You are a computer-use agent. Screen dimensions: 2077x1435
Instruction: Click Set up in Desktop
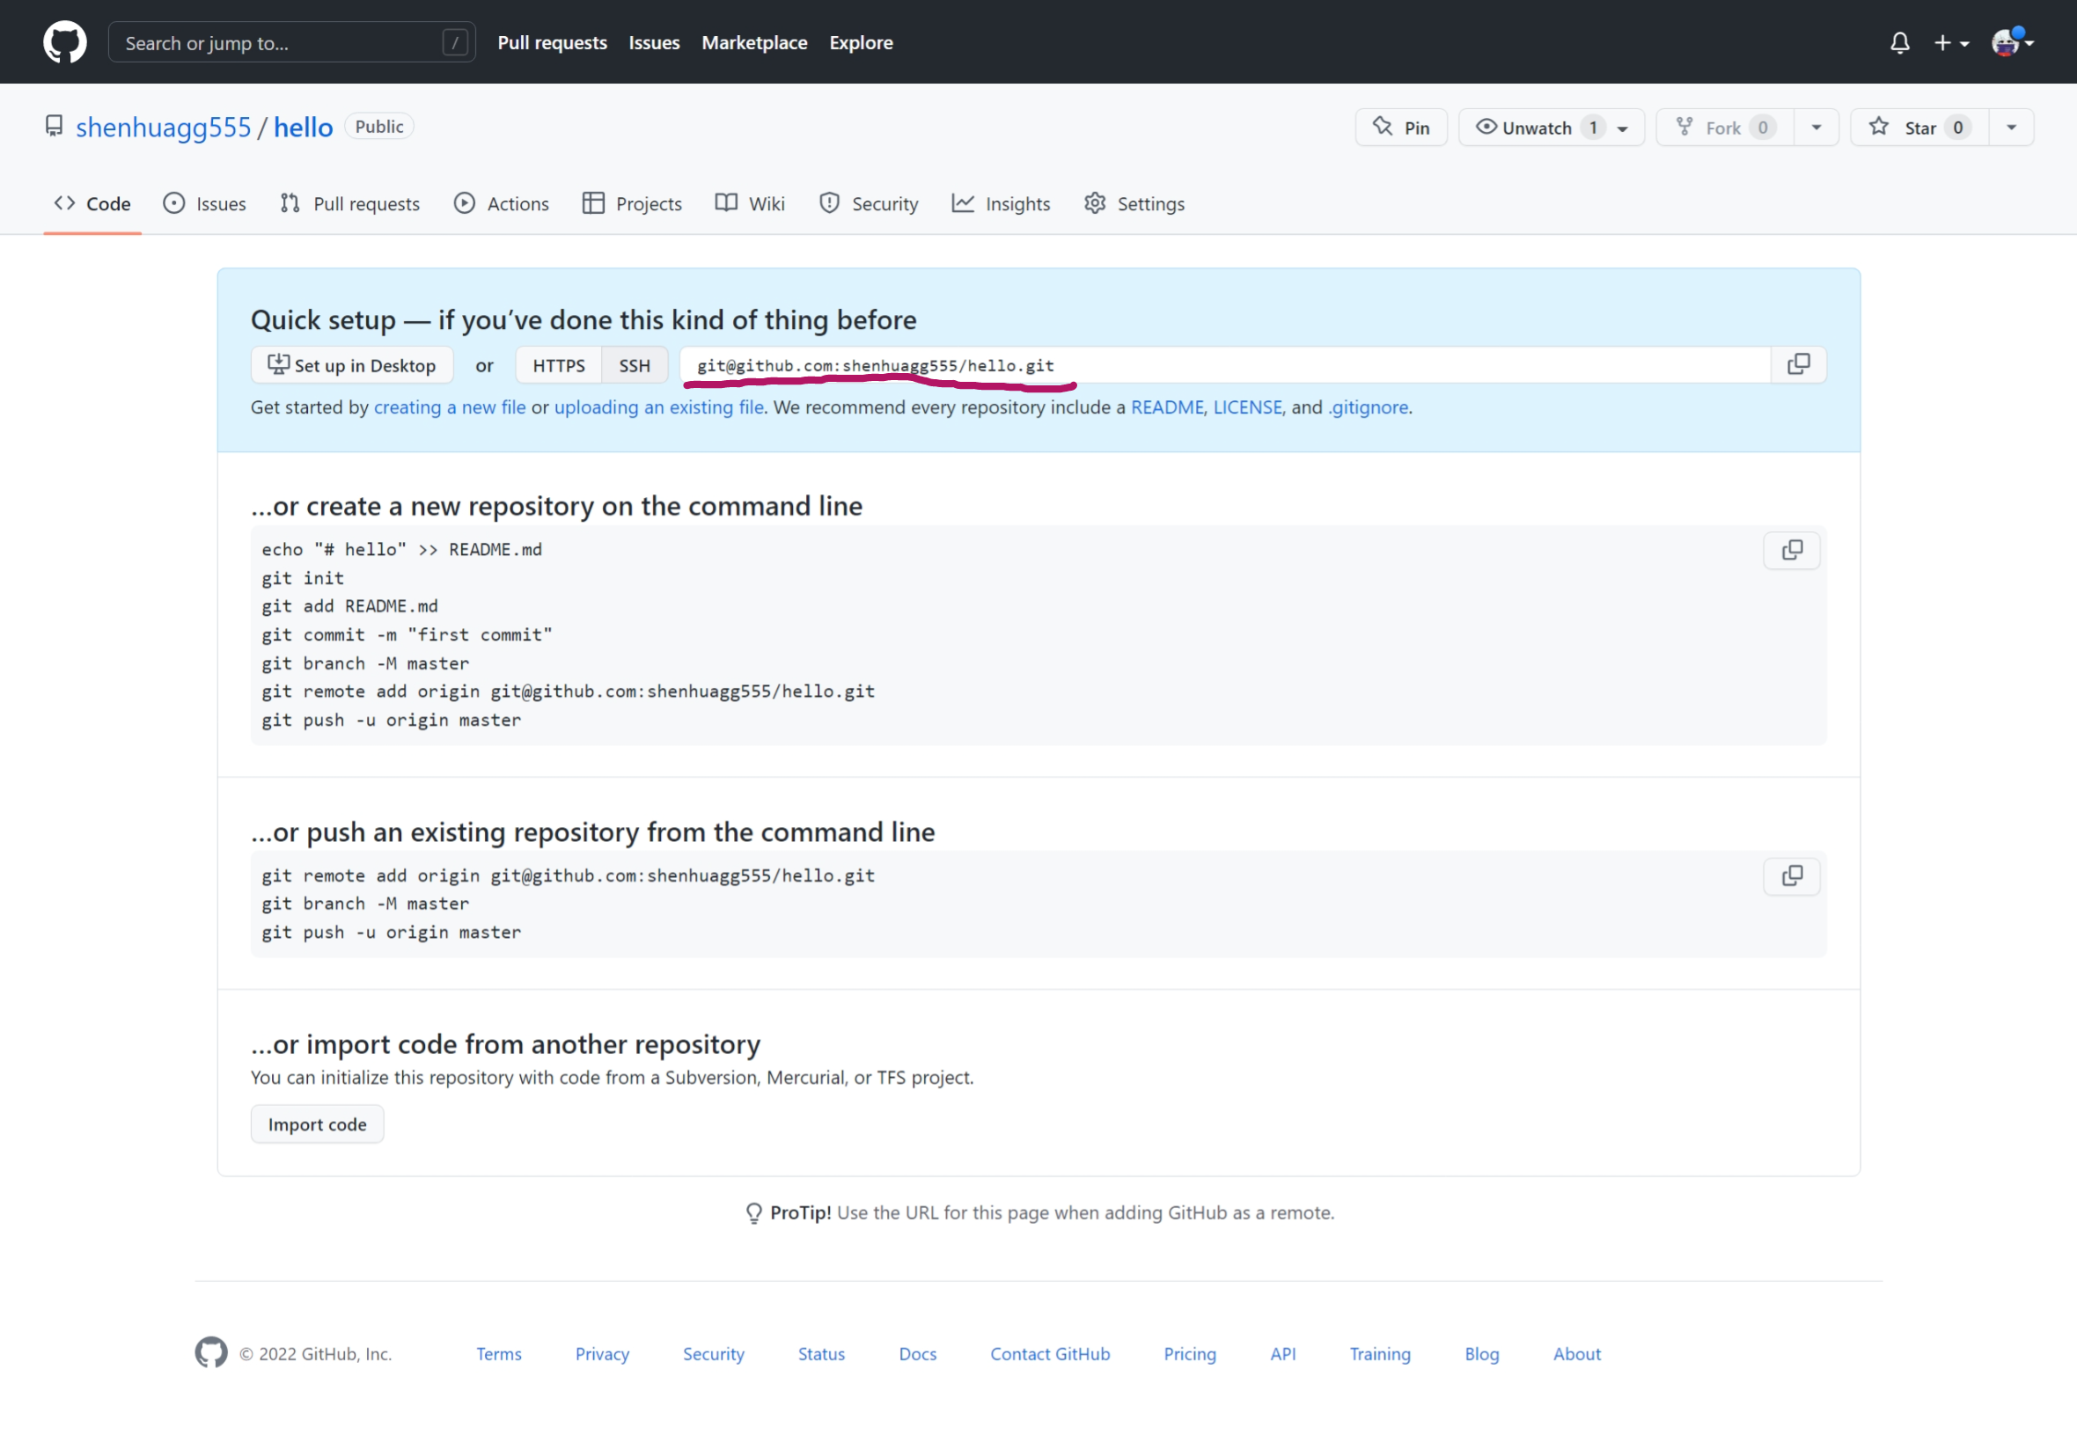[351, 365]
